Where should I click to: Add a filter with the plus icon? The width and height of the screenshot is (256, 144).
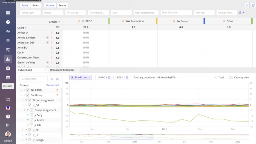(x=243, y=13)
